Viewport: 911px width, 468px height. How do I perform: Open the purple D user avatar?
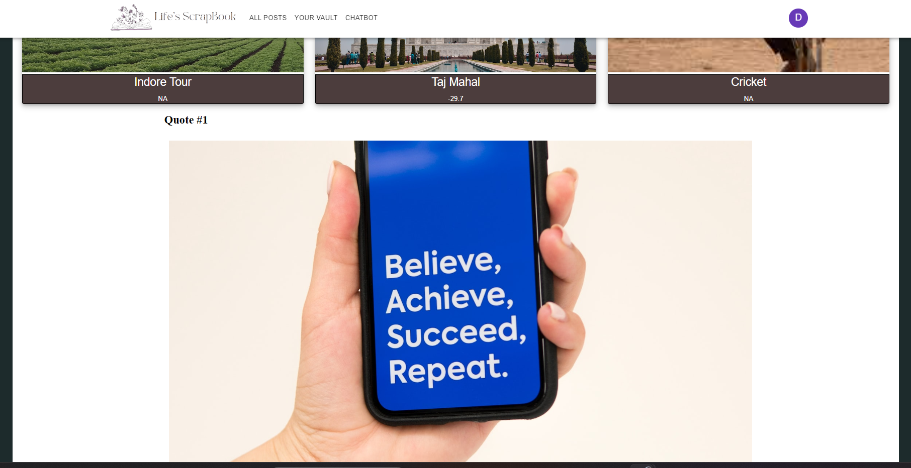point(798,18)
